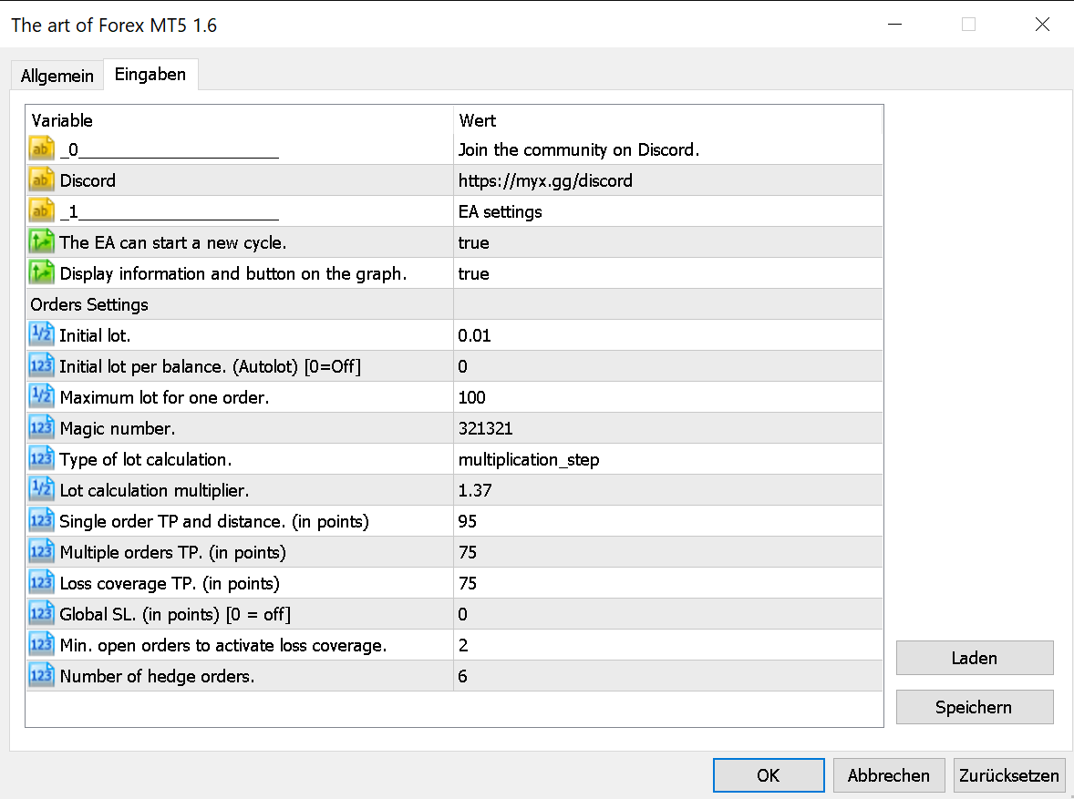Viewport: 1074px width, 799px height.
Task: Click the integer icon beside Magic number
Action: [42, 428]
